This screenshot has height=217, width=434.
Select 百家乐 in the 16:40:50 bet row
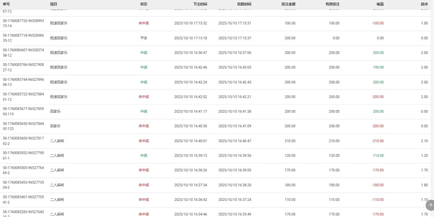coord(55,126)
